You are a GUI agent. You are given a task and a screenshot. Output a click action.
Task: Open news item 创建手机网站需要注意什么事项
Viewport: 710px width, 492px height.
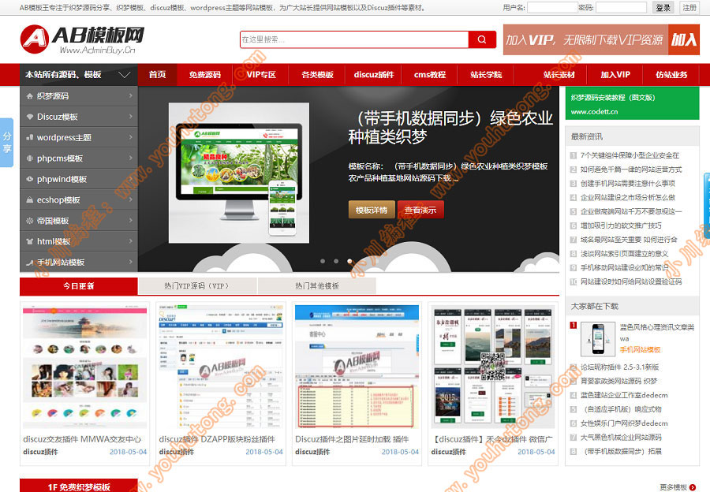[x=628, y=183]
